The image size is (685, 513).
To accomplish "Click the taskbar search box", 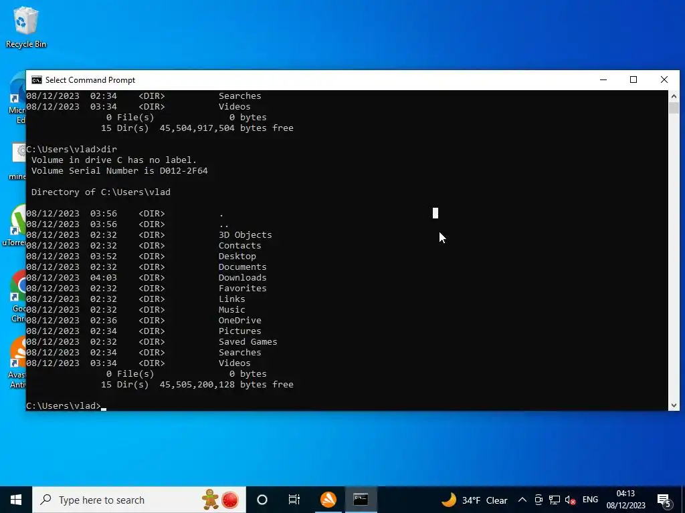I will coord(139,500).
